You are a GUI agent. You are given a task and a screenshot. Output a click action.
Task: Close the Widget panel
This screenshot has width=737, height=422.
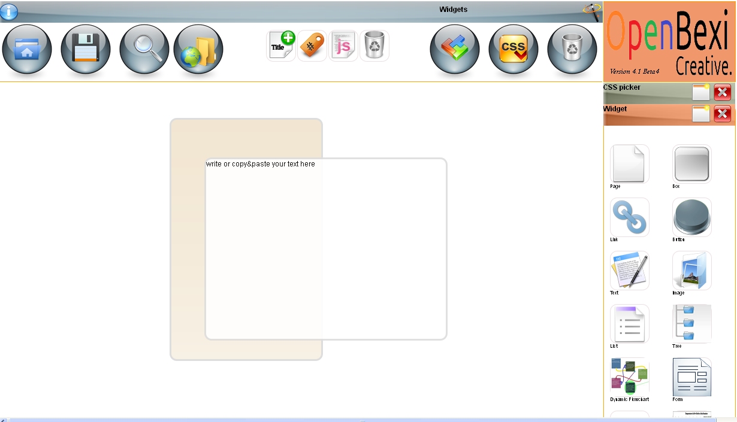pos(723,114)
